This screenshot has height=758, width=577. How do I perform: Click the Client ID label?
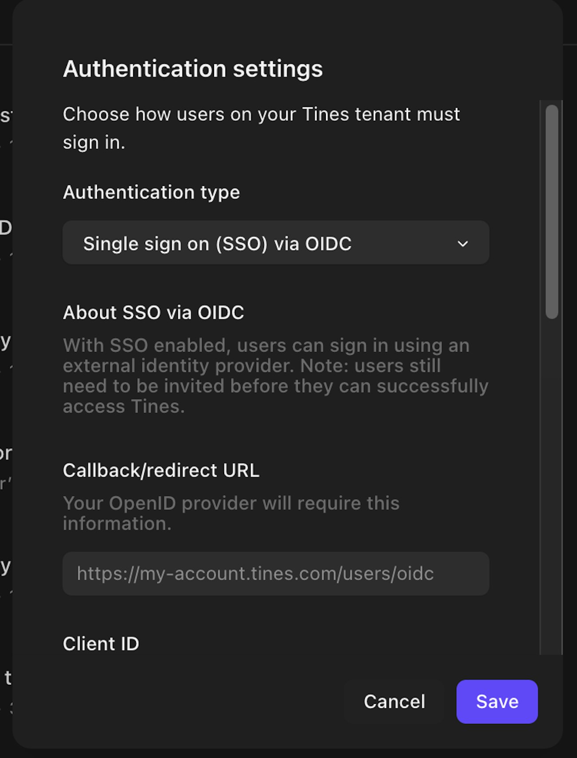[x=101, y=644]
